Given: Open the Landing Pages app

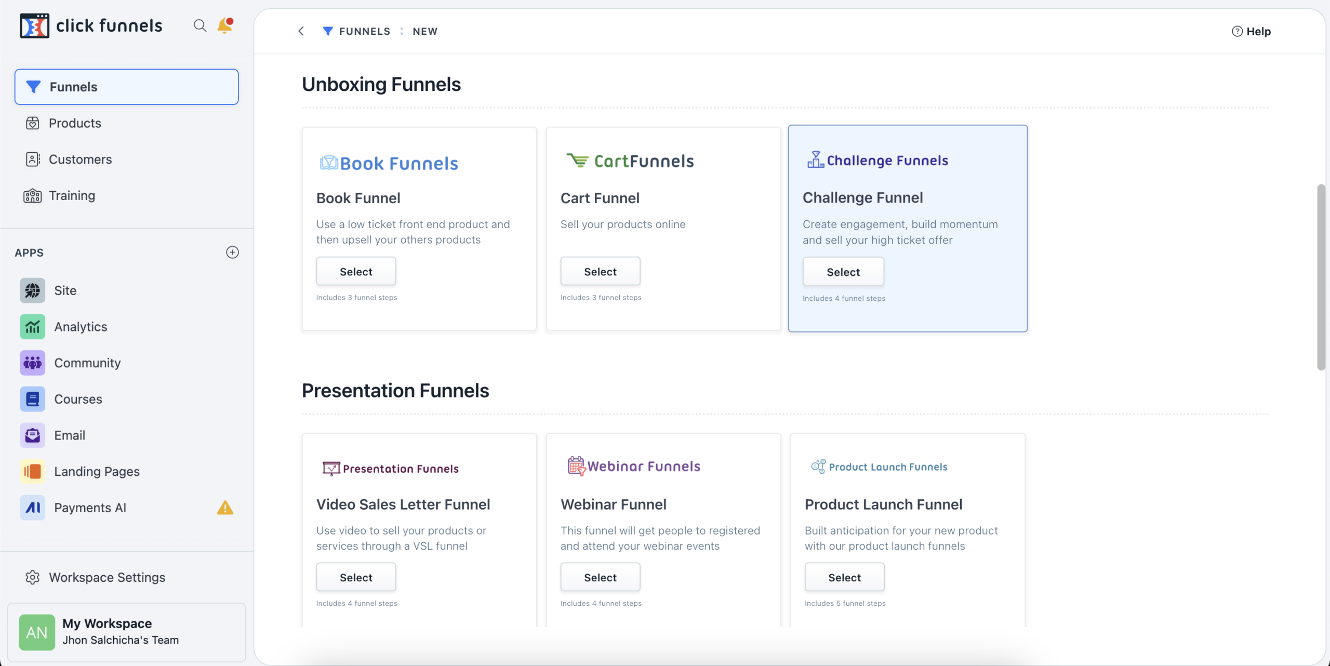Looking at the screenshot, I should pos(126,472).
